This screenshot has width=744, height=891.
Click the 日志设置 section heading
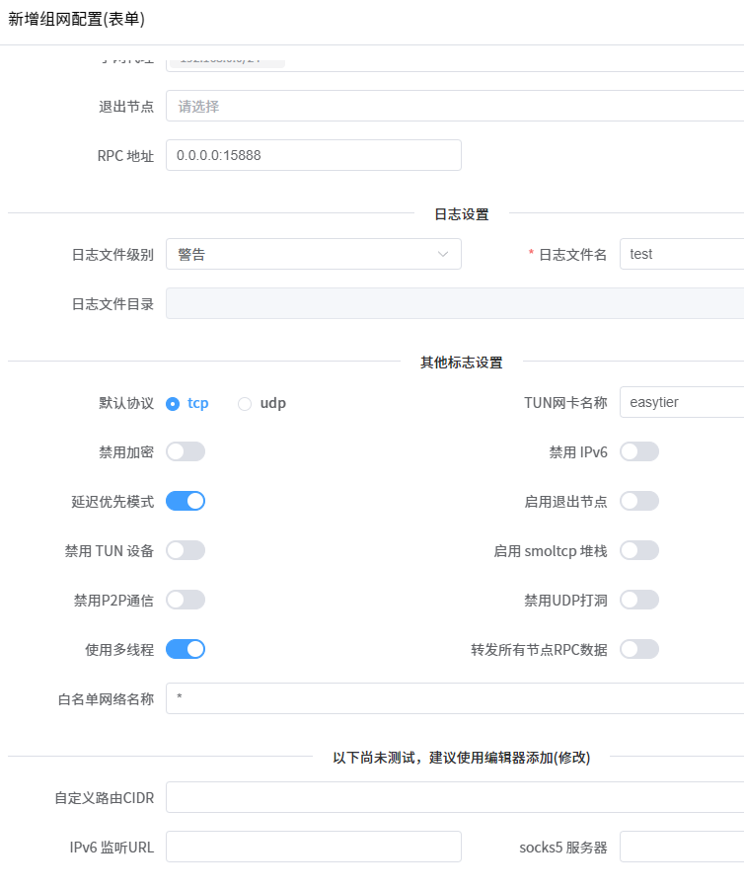pyautogui.click(x=462, y=214)
